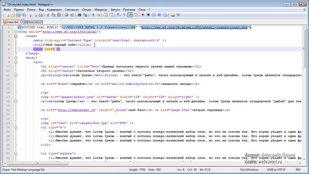309x174 pixels.
Task: Click the w3.org/1999/xhtml link on line 2
Action: pyautogui.click(x=70, y=31)
